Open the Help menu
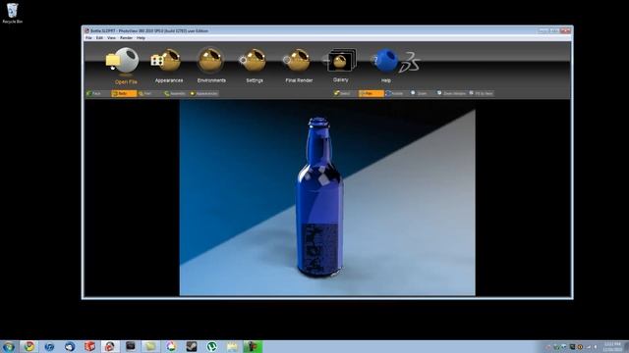Viewport: 629px width, 353px height. [141, 38]
